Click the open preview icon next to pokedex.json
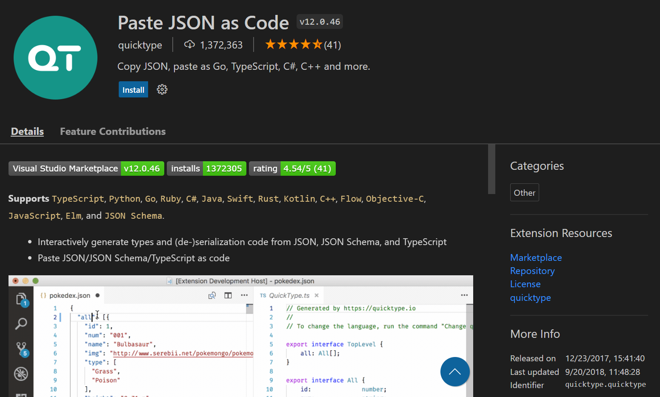The width and height of the screenshot is (660, 397). 212,295
